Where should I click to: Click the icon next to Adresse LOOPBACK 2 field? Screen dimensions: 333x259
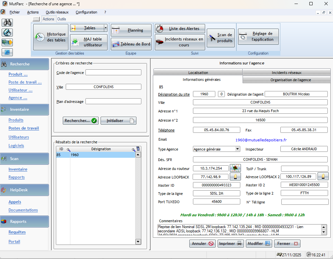tap(323, 177)
